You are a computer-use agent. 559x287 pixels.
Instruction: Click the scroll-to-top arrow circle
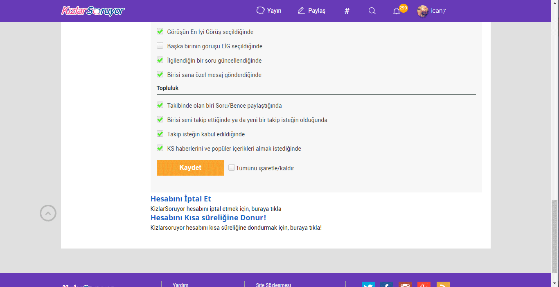point(48,213)
